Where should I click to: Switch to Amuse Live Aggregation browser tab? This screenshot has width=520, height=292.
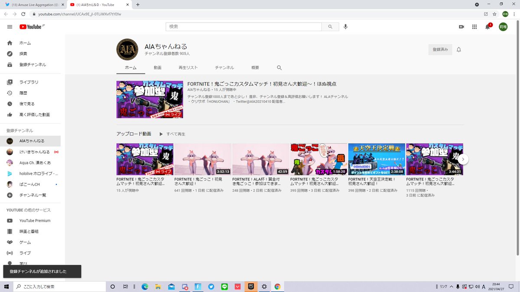pyautogui.click(x=34, y=4)
